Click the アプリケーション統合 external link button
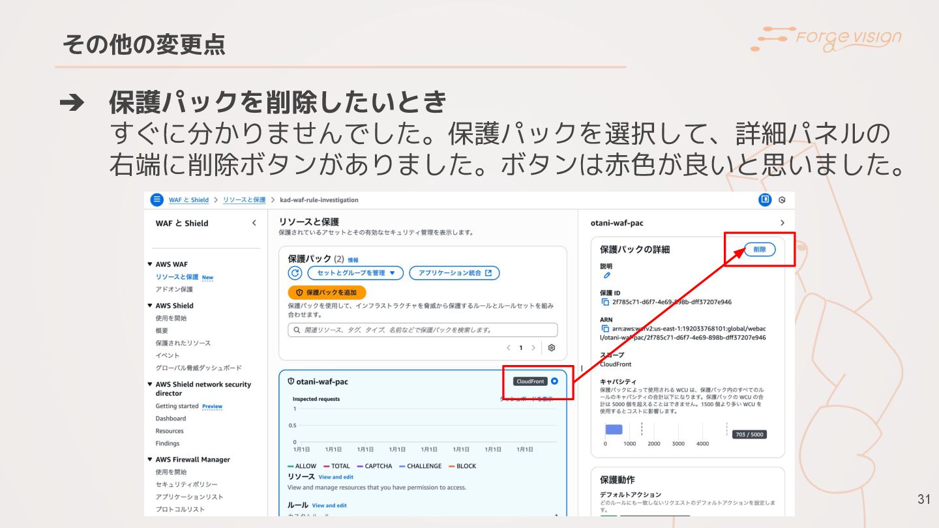 pos(455,273)
